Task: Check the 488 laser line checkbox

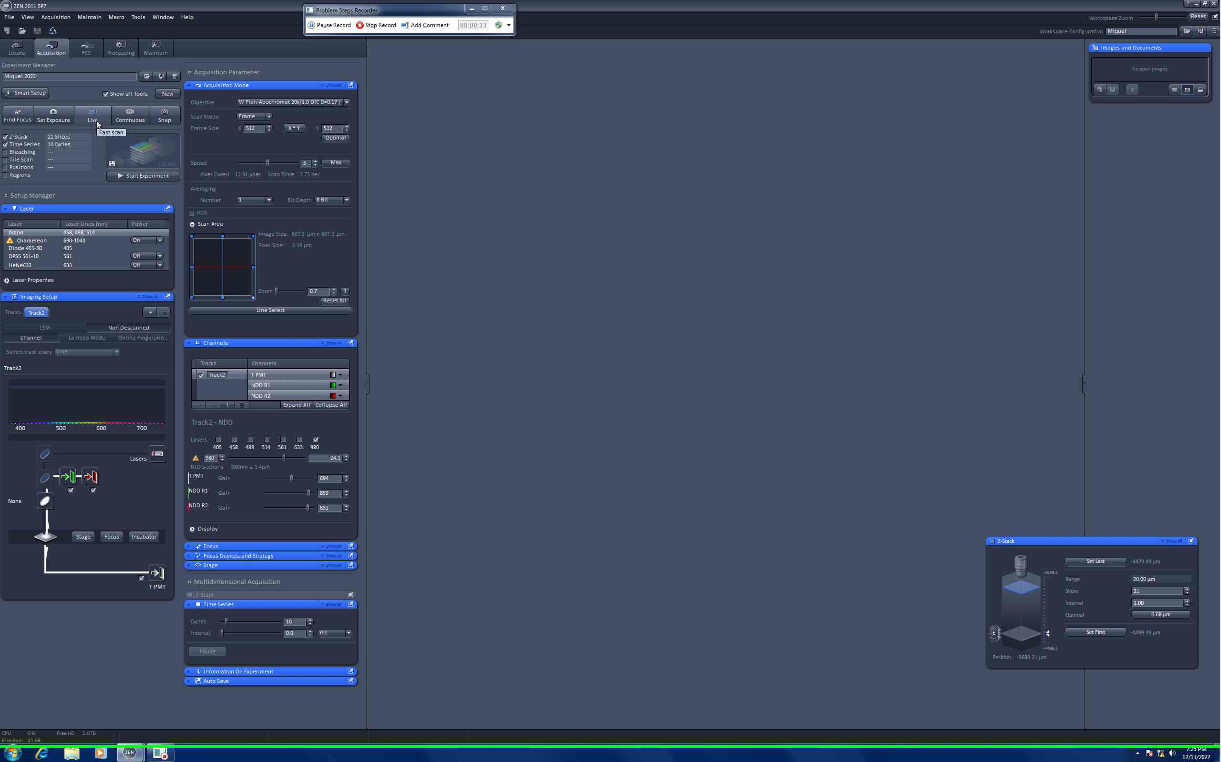Action: [251, 440]
